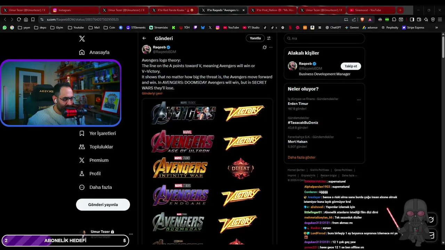Open the browser hamburger menu

click(440, 19)
